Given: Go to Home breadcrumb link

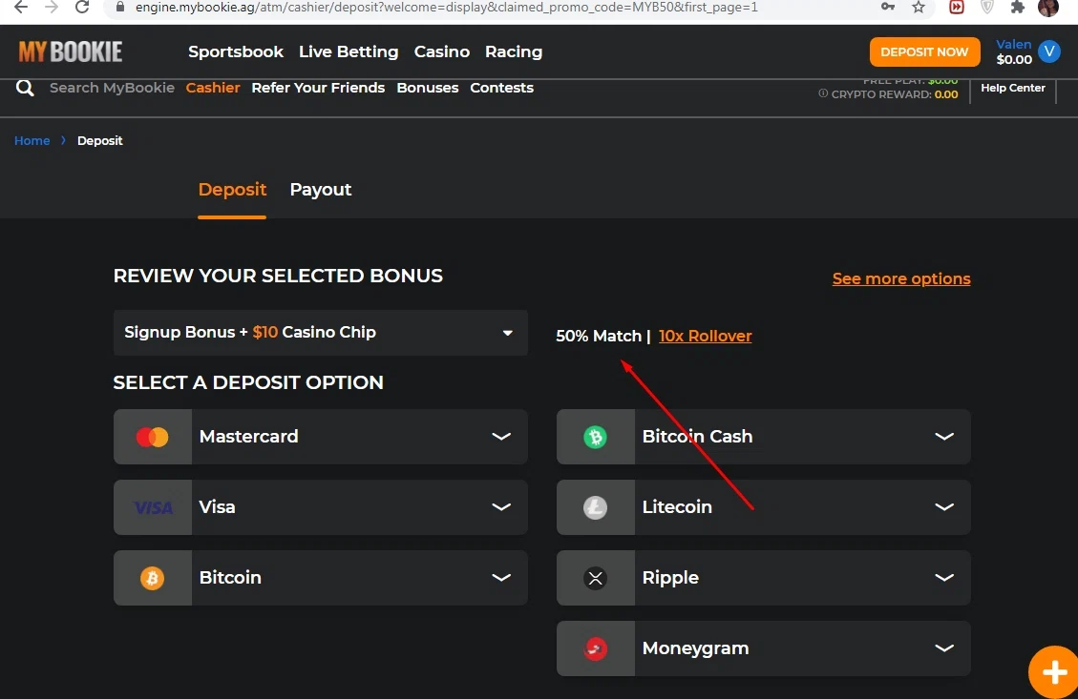Looking at the screenshot, I should 32,141.
